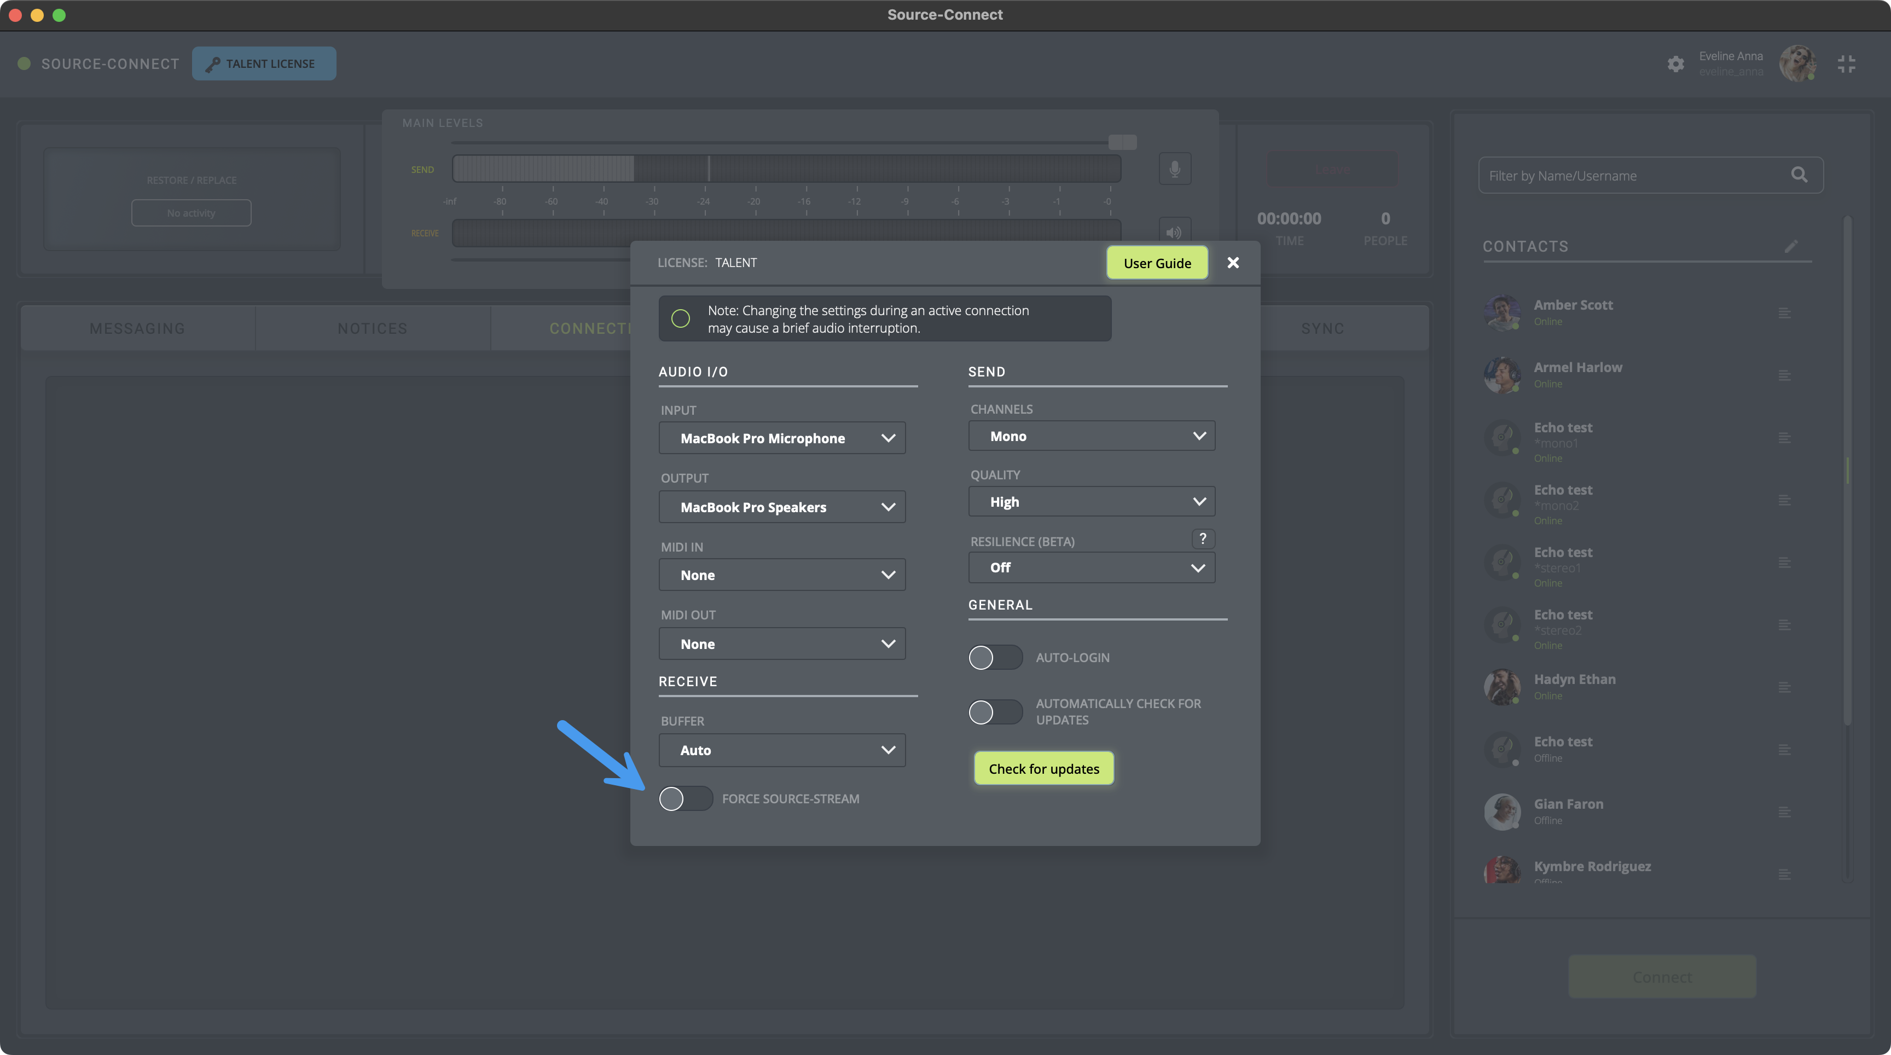
Task: Click the contacts edit pencil icon
Action: click(x=1791, y=246)
